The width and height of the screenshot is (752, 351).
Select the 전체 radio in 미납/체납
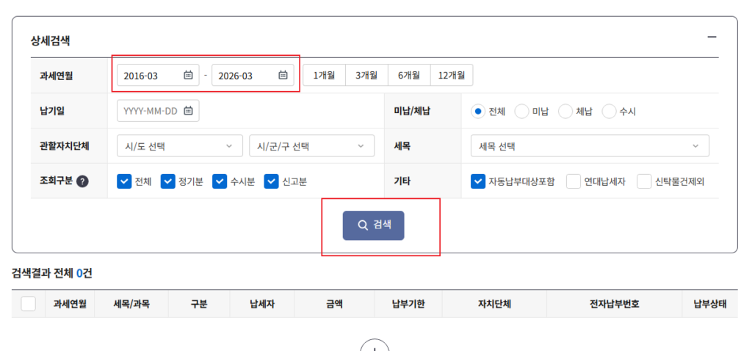click(477, 111)
